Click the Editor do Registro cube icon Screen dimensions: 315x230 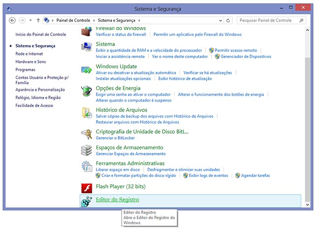click(87, 201)
